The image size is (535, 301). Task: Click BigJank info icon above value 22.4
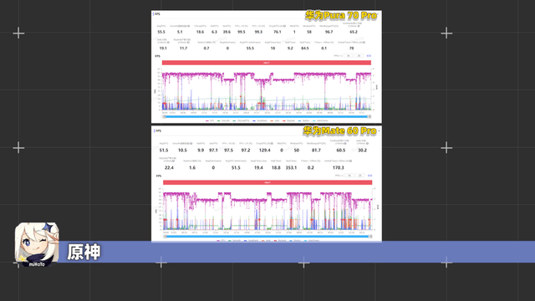pos(173,161)
